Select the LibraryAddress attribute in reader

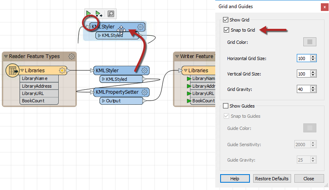(x=37, y=86)
